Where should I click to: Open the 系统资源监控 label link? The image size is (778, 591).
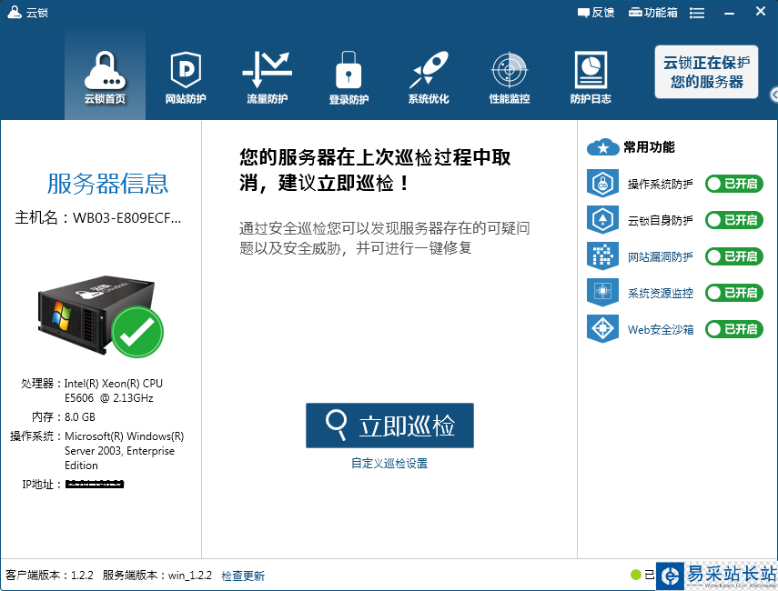[661, 293]
